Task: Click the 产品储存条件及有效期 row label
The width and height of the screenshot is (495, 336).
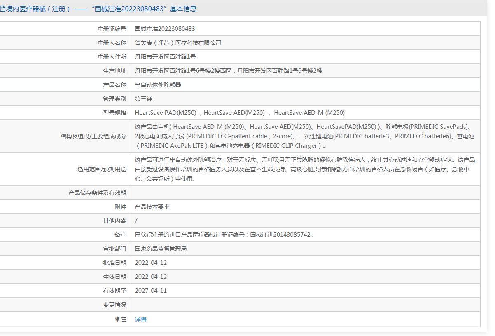Action: [97, 193]
